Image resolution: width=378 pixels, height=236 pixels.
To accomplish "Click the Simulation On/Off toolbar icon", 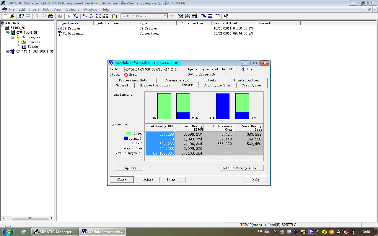I will click(x=187, y=16).
